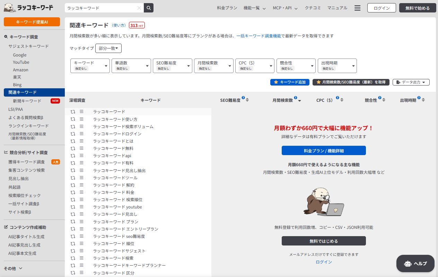This screenshot has height=277, width=438.
Task: Open the 出現時期 filter dropdown
Action: click(337, 66)
